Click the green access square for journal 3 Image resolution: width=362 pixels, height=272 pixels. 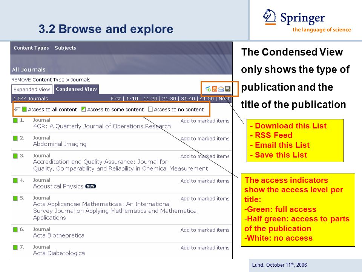tap(15, 156)
